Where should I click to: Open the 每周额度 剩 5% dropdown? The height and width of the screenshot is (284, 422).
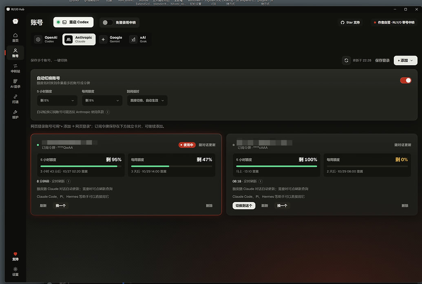pos(102,100)
